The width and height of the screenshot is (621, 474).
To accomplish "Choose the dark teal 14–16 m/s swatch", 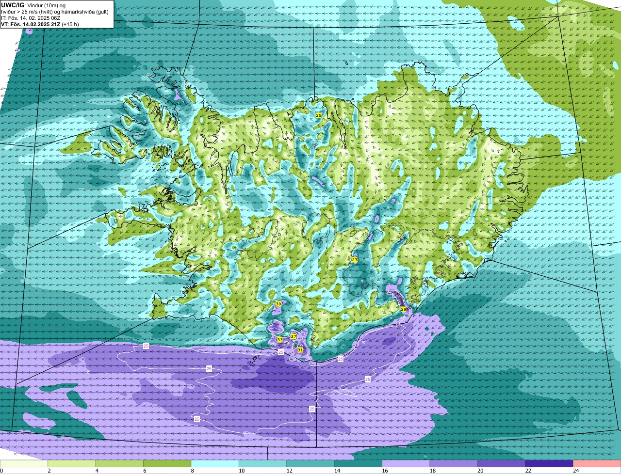I will pos(359,464).
